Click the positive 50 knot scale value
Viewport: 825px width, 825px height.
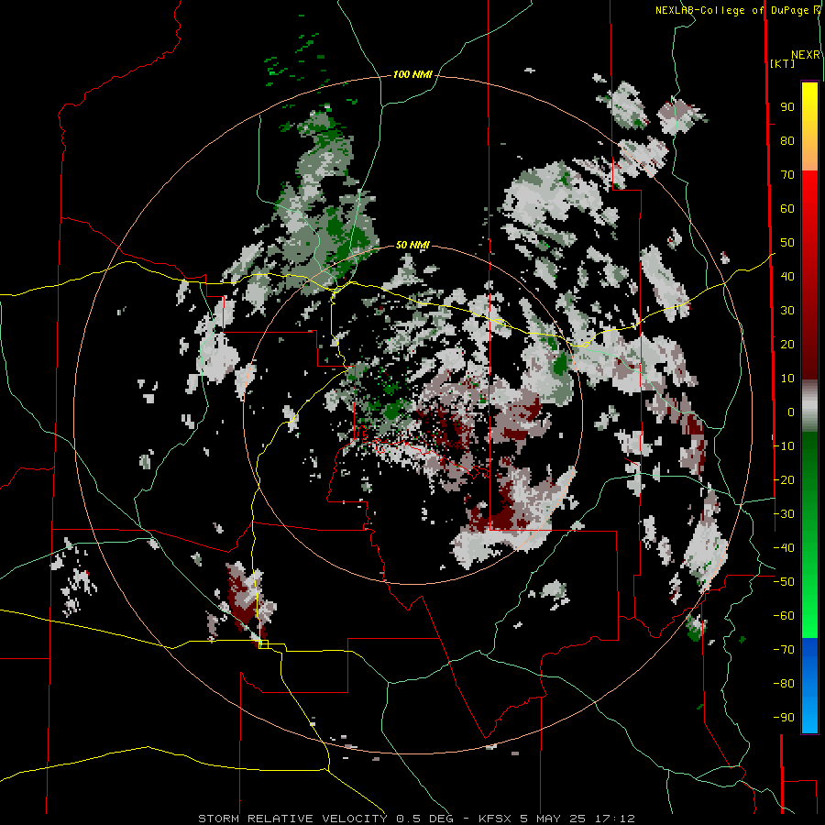pos(787,243)
